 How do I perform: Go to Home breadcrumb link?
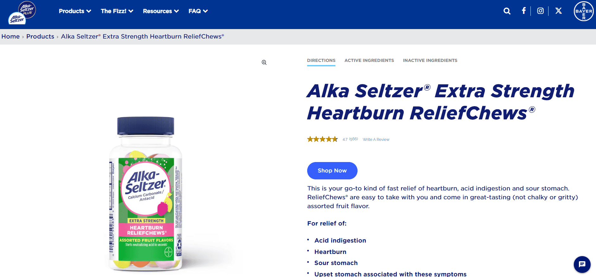pos(10,36)
